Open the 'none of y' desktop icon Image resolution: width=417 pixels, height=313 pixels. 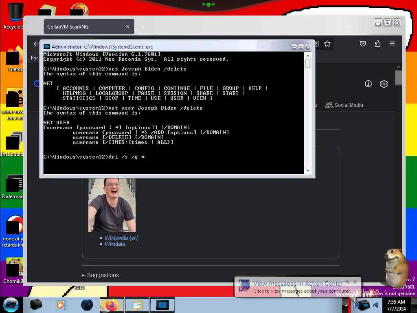pos(13,231)
